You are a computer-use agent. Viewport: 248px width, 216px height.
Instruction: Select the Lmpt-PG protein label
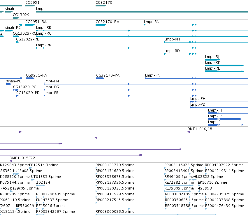point(51,87)
